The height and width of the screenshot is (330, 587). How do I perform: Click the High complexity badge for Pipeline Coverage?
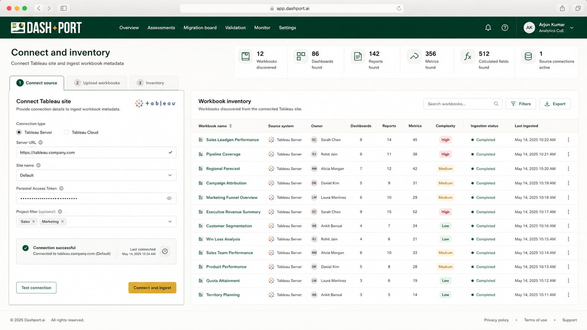[x=445, y=154]
